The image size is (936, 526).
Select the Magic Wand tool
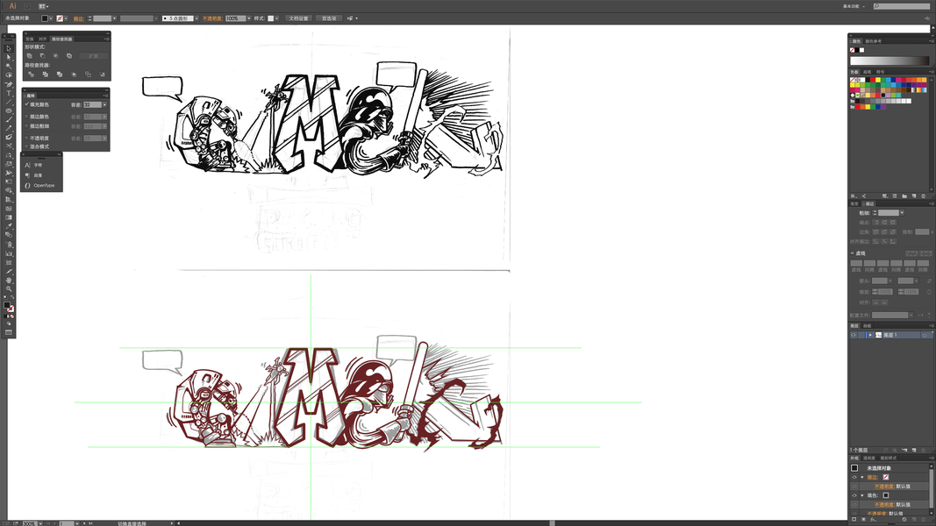click(9, 67)
